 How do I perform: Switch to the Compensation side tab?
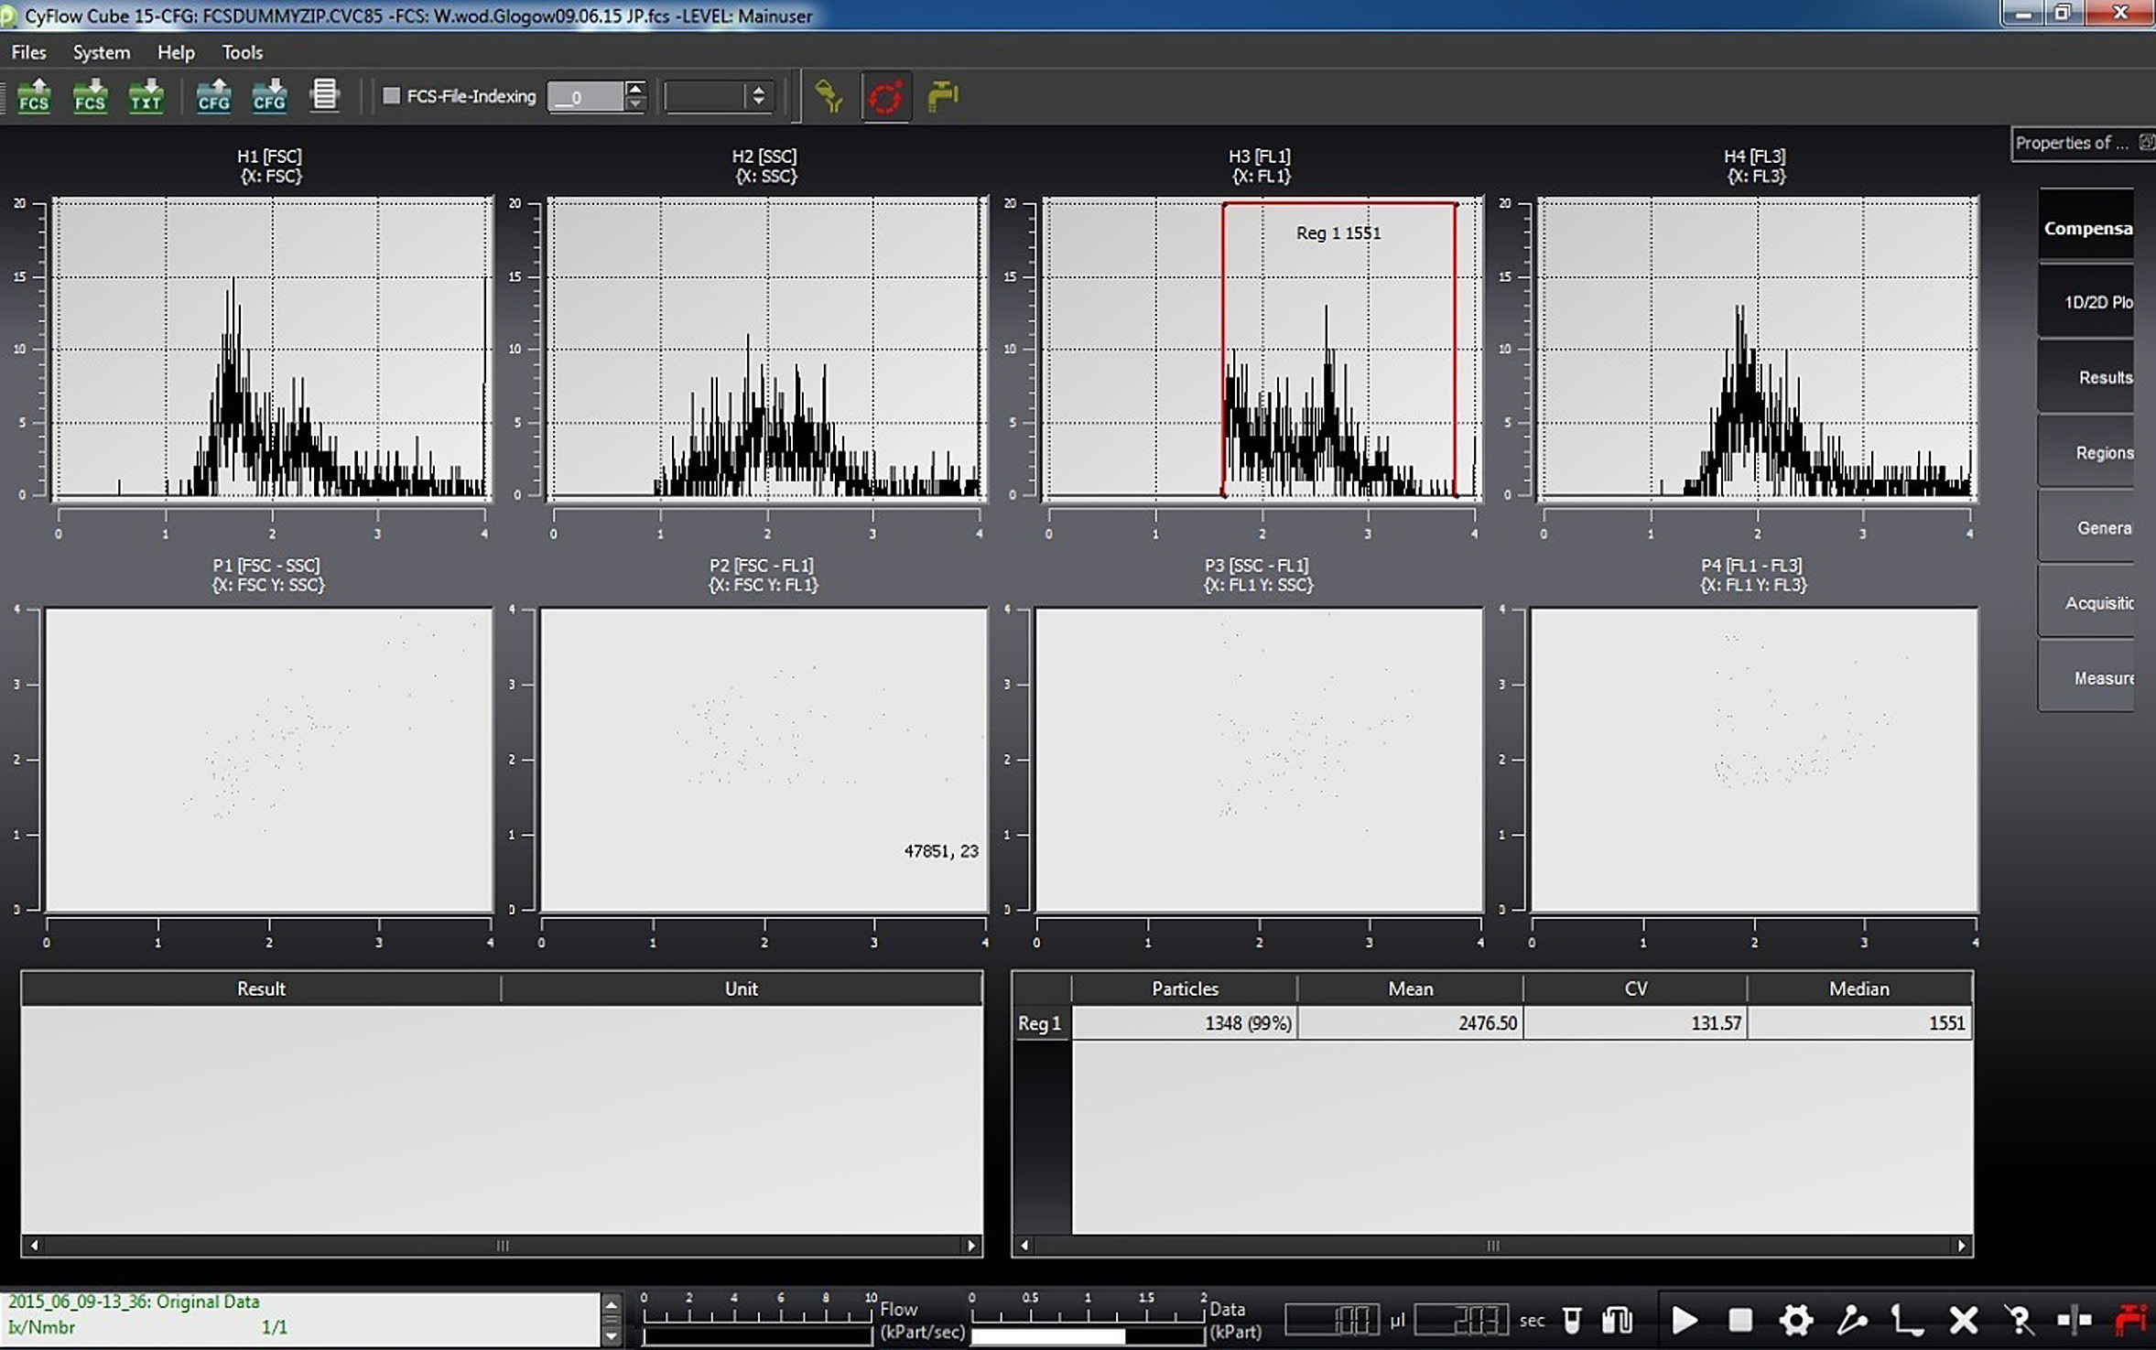[2086, 228]
